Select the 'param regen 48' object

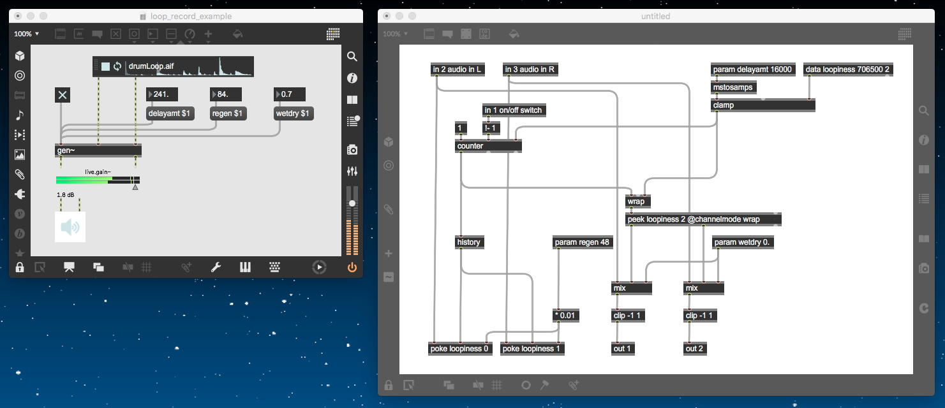coord(583,242)
